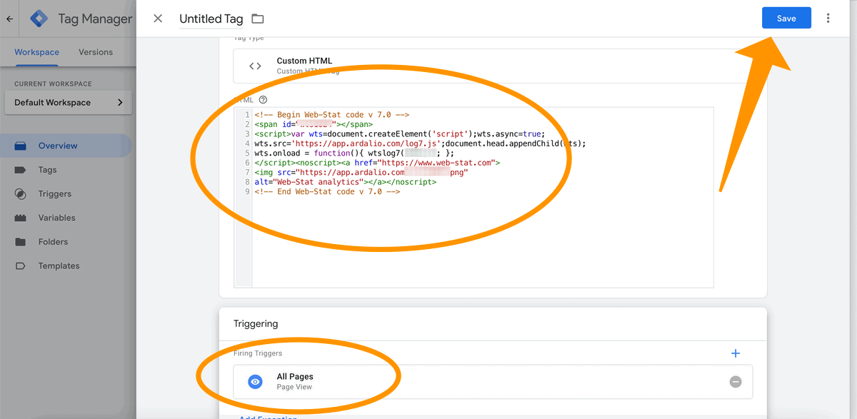Click the Tag Manager diamond logo
The image size is (857, 419).
coord(39,19)
